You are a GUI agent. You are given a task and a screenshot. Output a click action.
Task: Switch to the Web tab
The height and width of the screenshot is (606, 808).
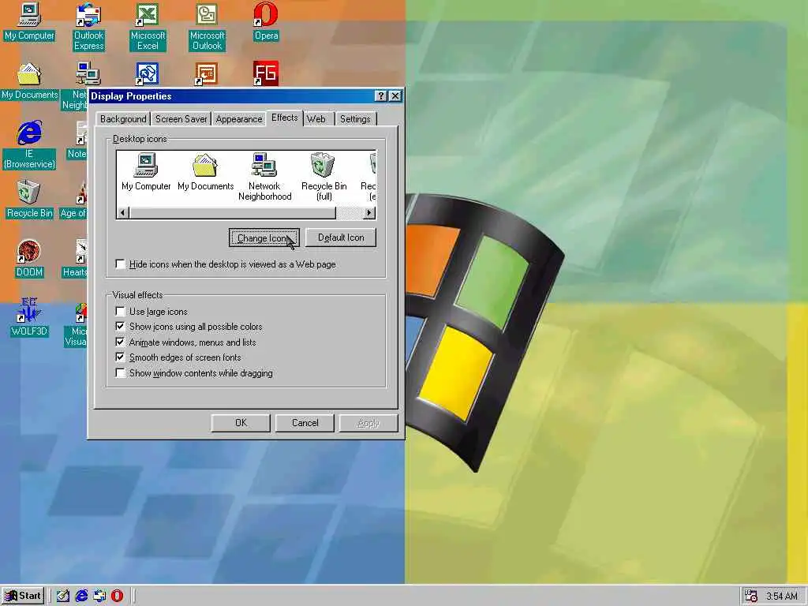316,119
